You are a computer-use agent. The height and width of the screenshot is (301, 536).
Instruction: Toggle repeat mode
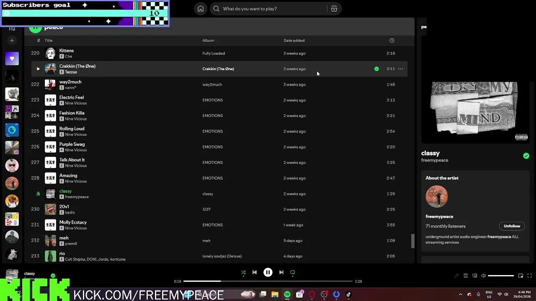point(293,273)
